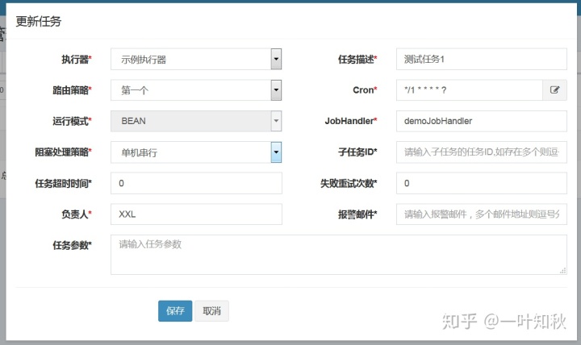This screenshot has height=345, width=581.
Task: Focus the 任务超时时间 input field
Action: coord(196,183)
